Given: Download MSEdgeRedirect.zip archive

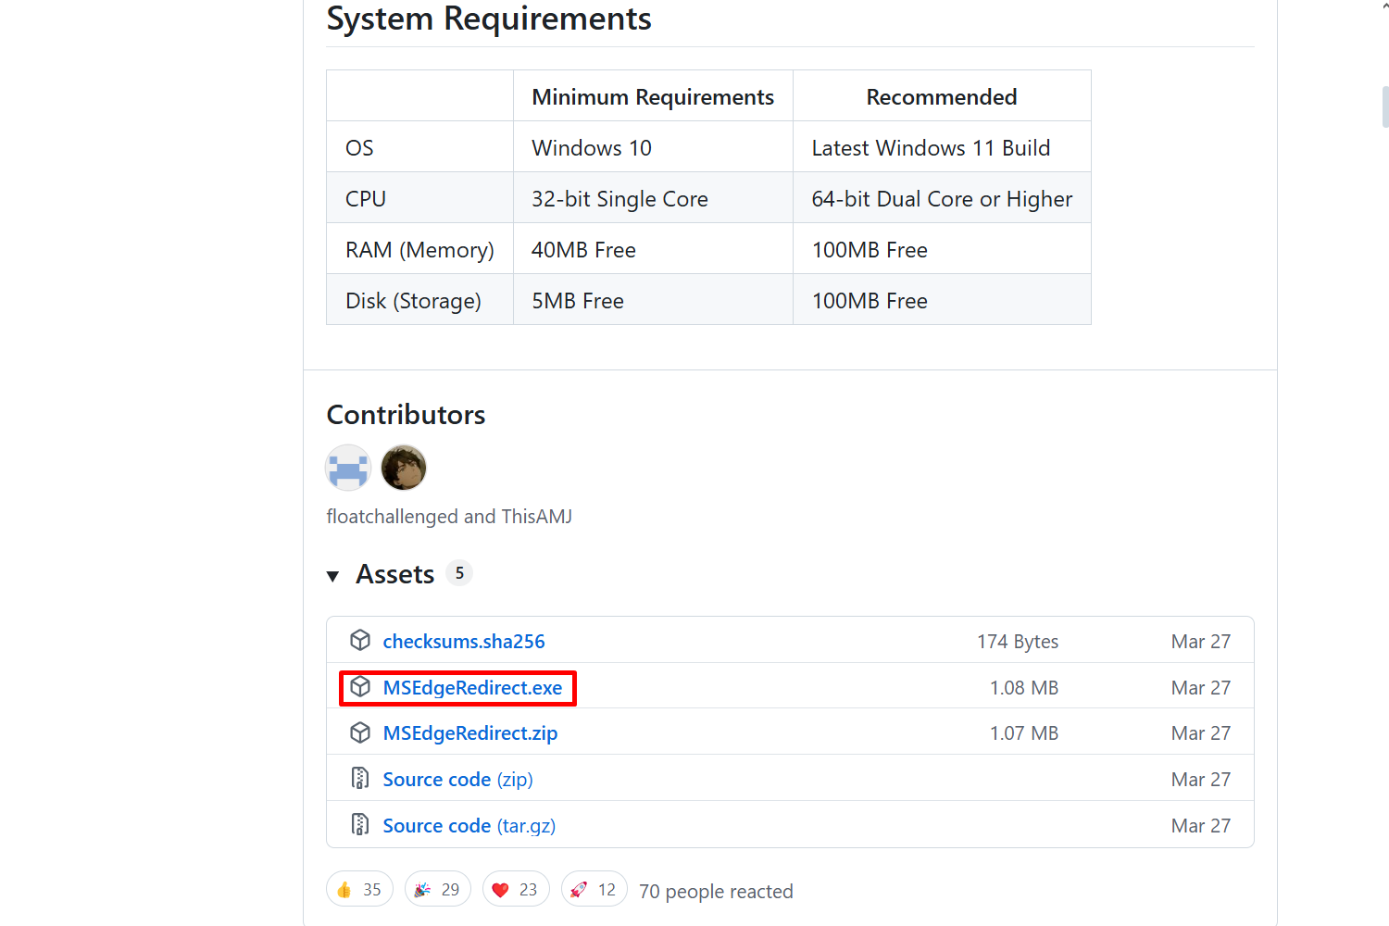Looking at the screenshot, I should click(470, 733).
